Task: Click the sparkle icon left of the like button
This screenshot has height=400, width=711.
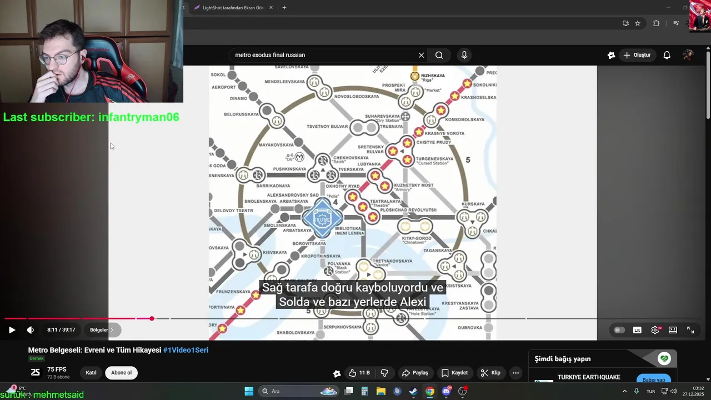Action: click(x=337, y=373)
